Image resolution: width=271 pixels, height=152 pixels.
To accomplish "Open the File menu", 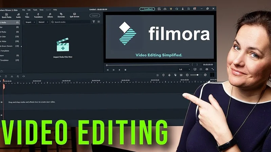I will pos(24,10).
